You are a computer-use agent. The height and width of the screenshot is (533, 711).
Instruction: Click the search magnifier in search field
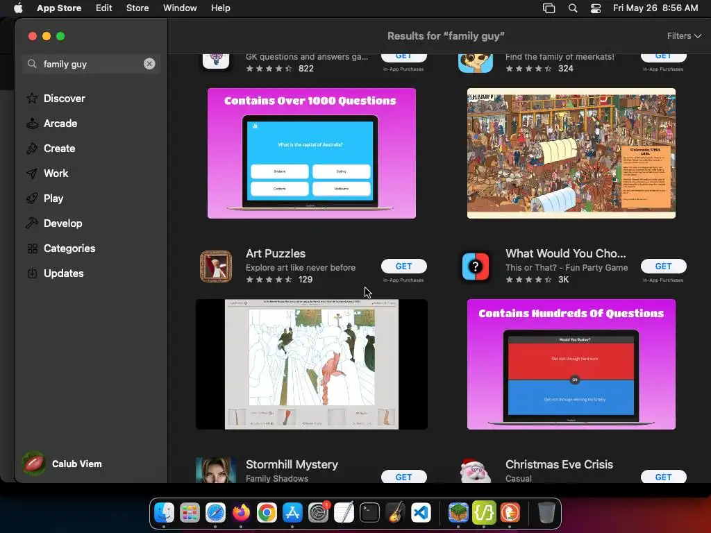[32, 64]
